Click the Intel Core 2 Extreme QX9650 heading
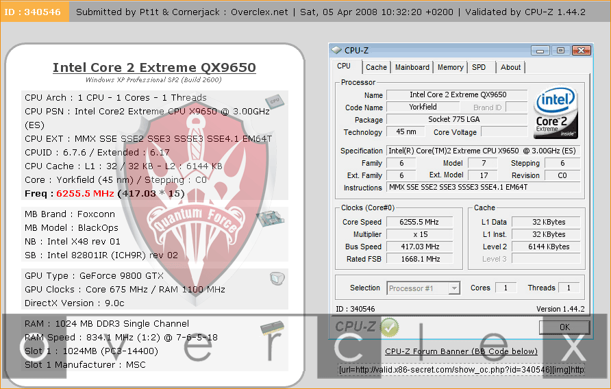 [154, 68]
